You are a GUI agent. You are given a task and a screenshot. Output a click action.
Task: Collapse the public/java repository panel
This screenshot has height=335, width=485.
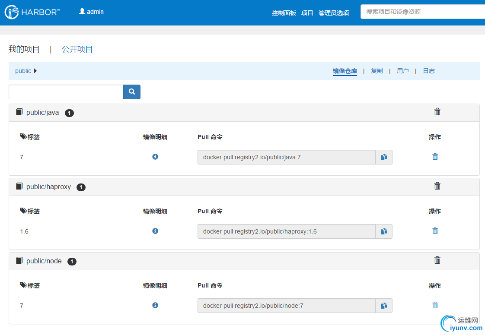(x=42, y=113)
